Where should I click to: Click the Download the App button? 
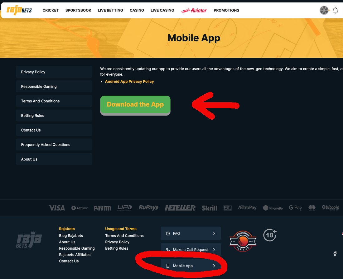click(x=135, y=105)
